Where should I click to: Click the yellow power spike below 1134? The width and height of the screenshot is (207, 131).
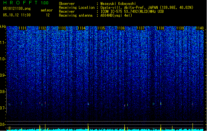tap(88, 127)
